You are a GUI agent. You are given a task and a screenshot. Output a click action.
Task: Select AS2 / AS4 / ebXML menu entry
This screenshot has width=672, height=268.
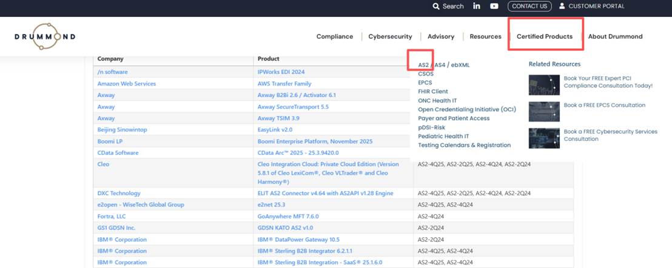coord(443,65)
